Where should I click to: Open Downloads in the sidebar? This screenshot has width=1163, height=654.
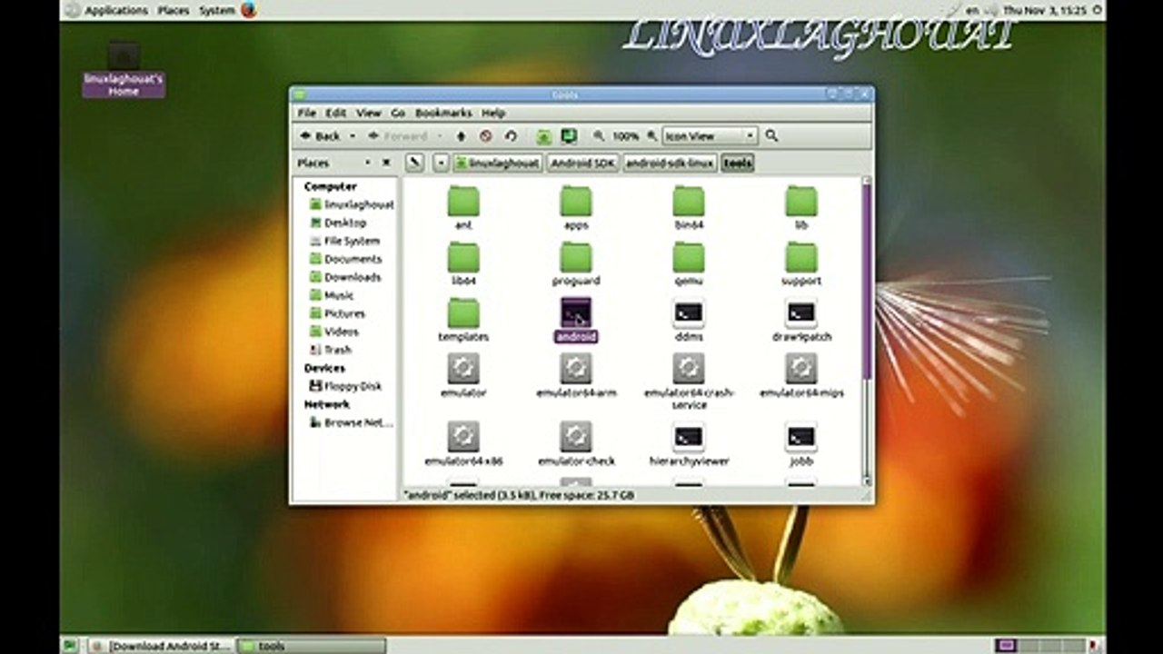[345, 277]
